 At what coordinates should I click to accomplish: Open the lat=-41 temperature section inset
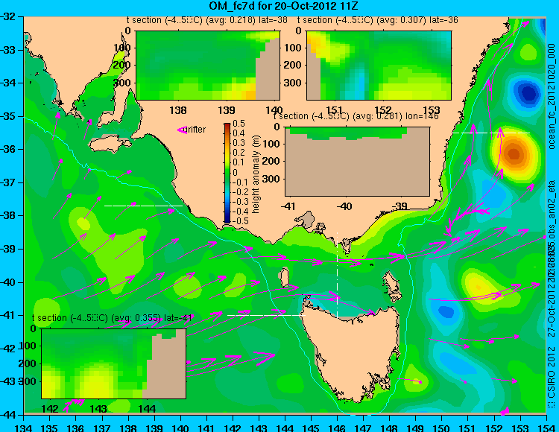tap(114, 363)
